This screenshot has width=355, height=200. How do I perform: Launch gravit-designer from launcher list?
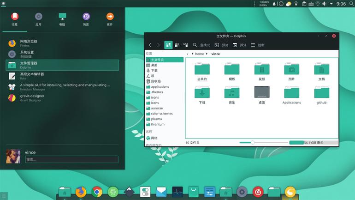click(x=62, y=98)
